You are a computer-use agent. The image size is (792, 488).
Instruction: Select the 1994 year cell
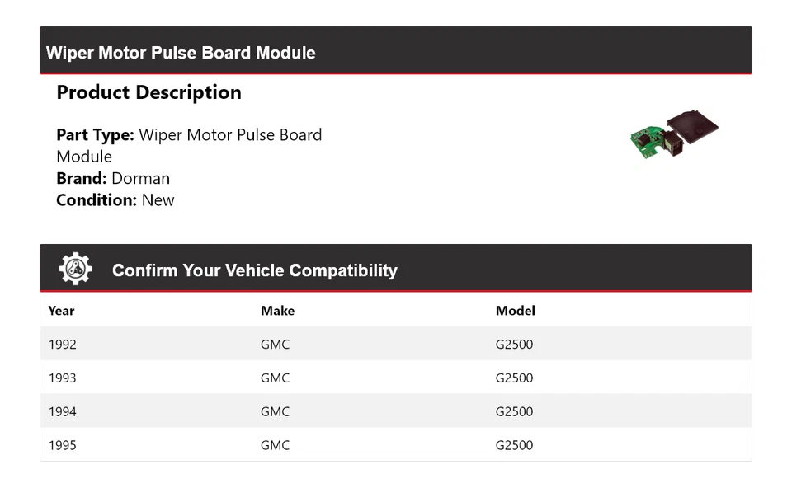62,411
